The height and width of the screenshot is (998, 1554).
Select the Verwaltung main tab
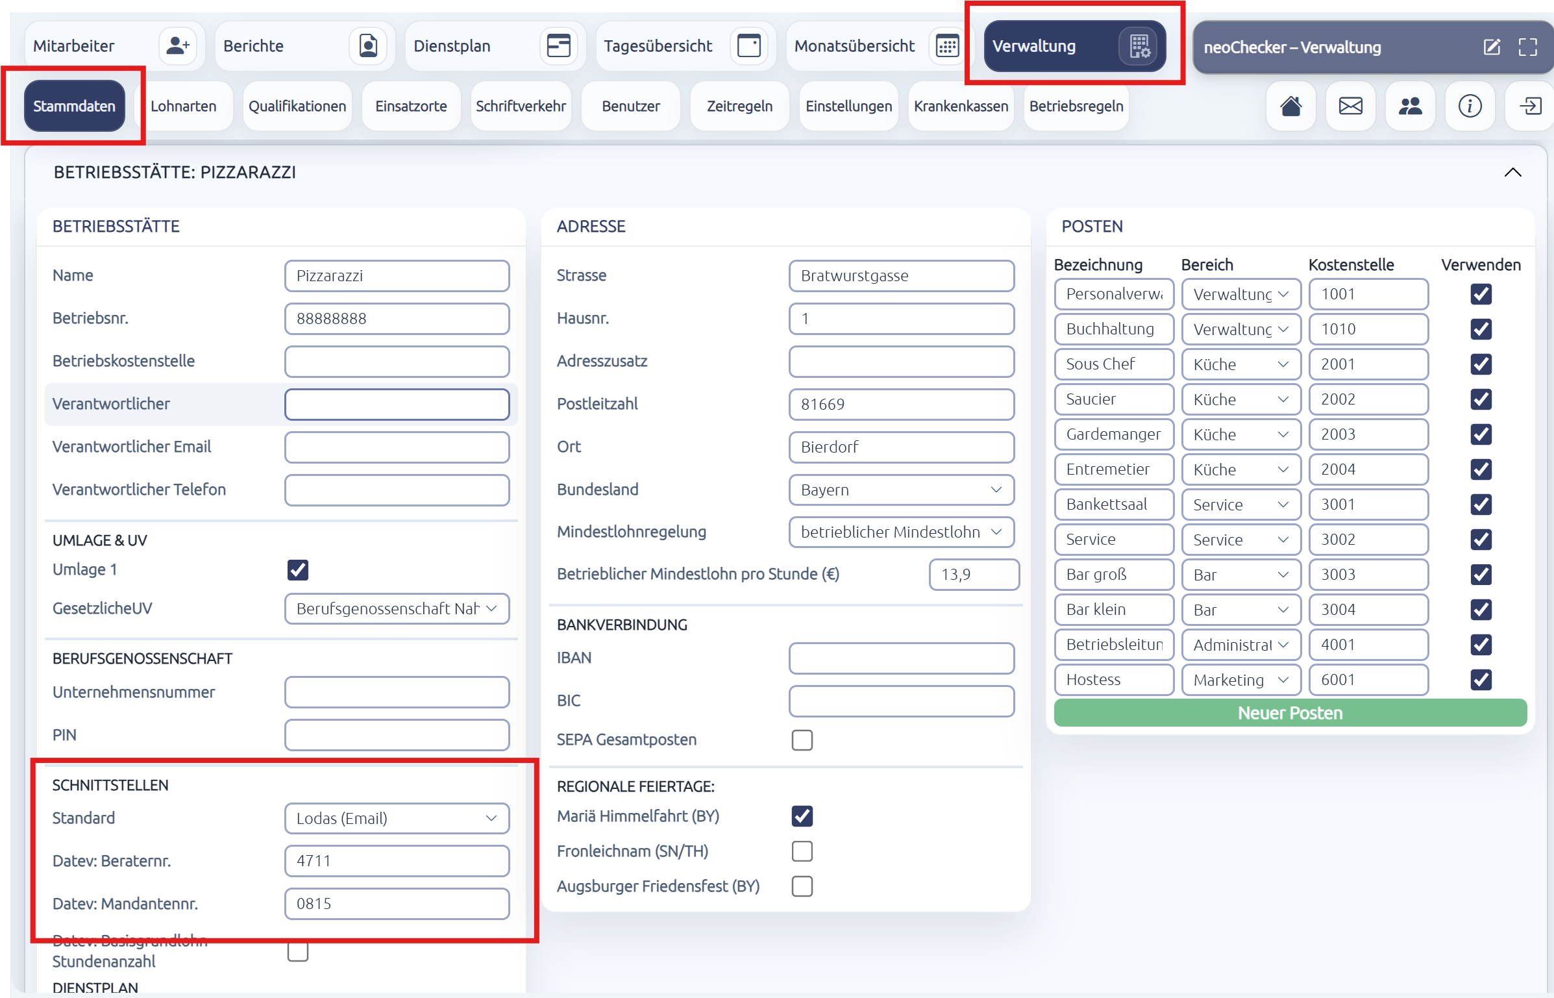[1074, 46]
